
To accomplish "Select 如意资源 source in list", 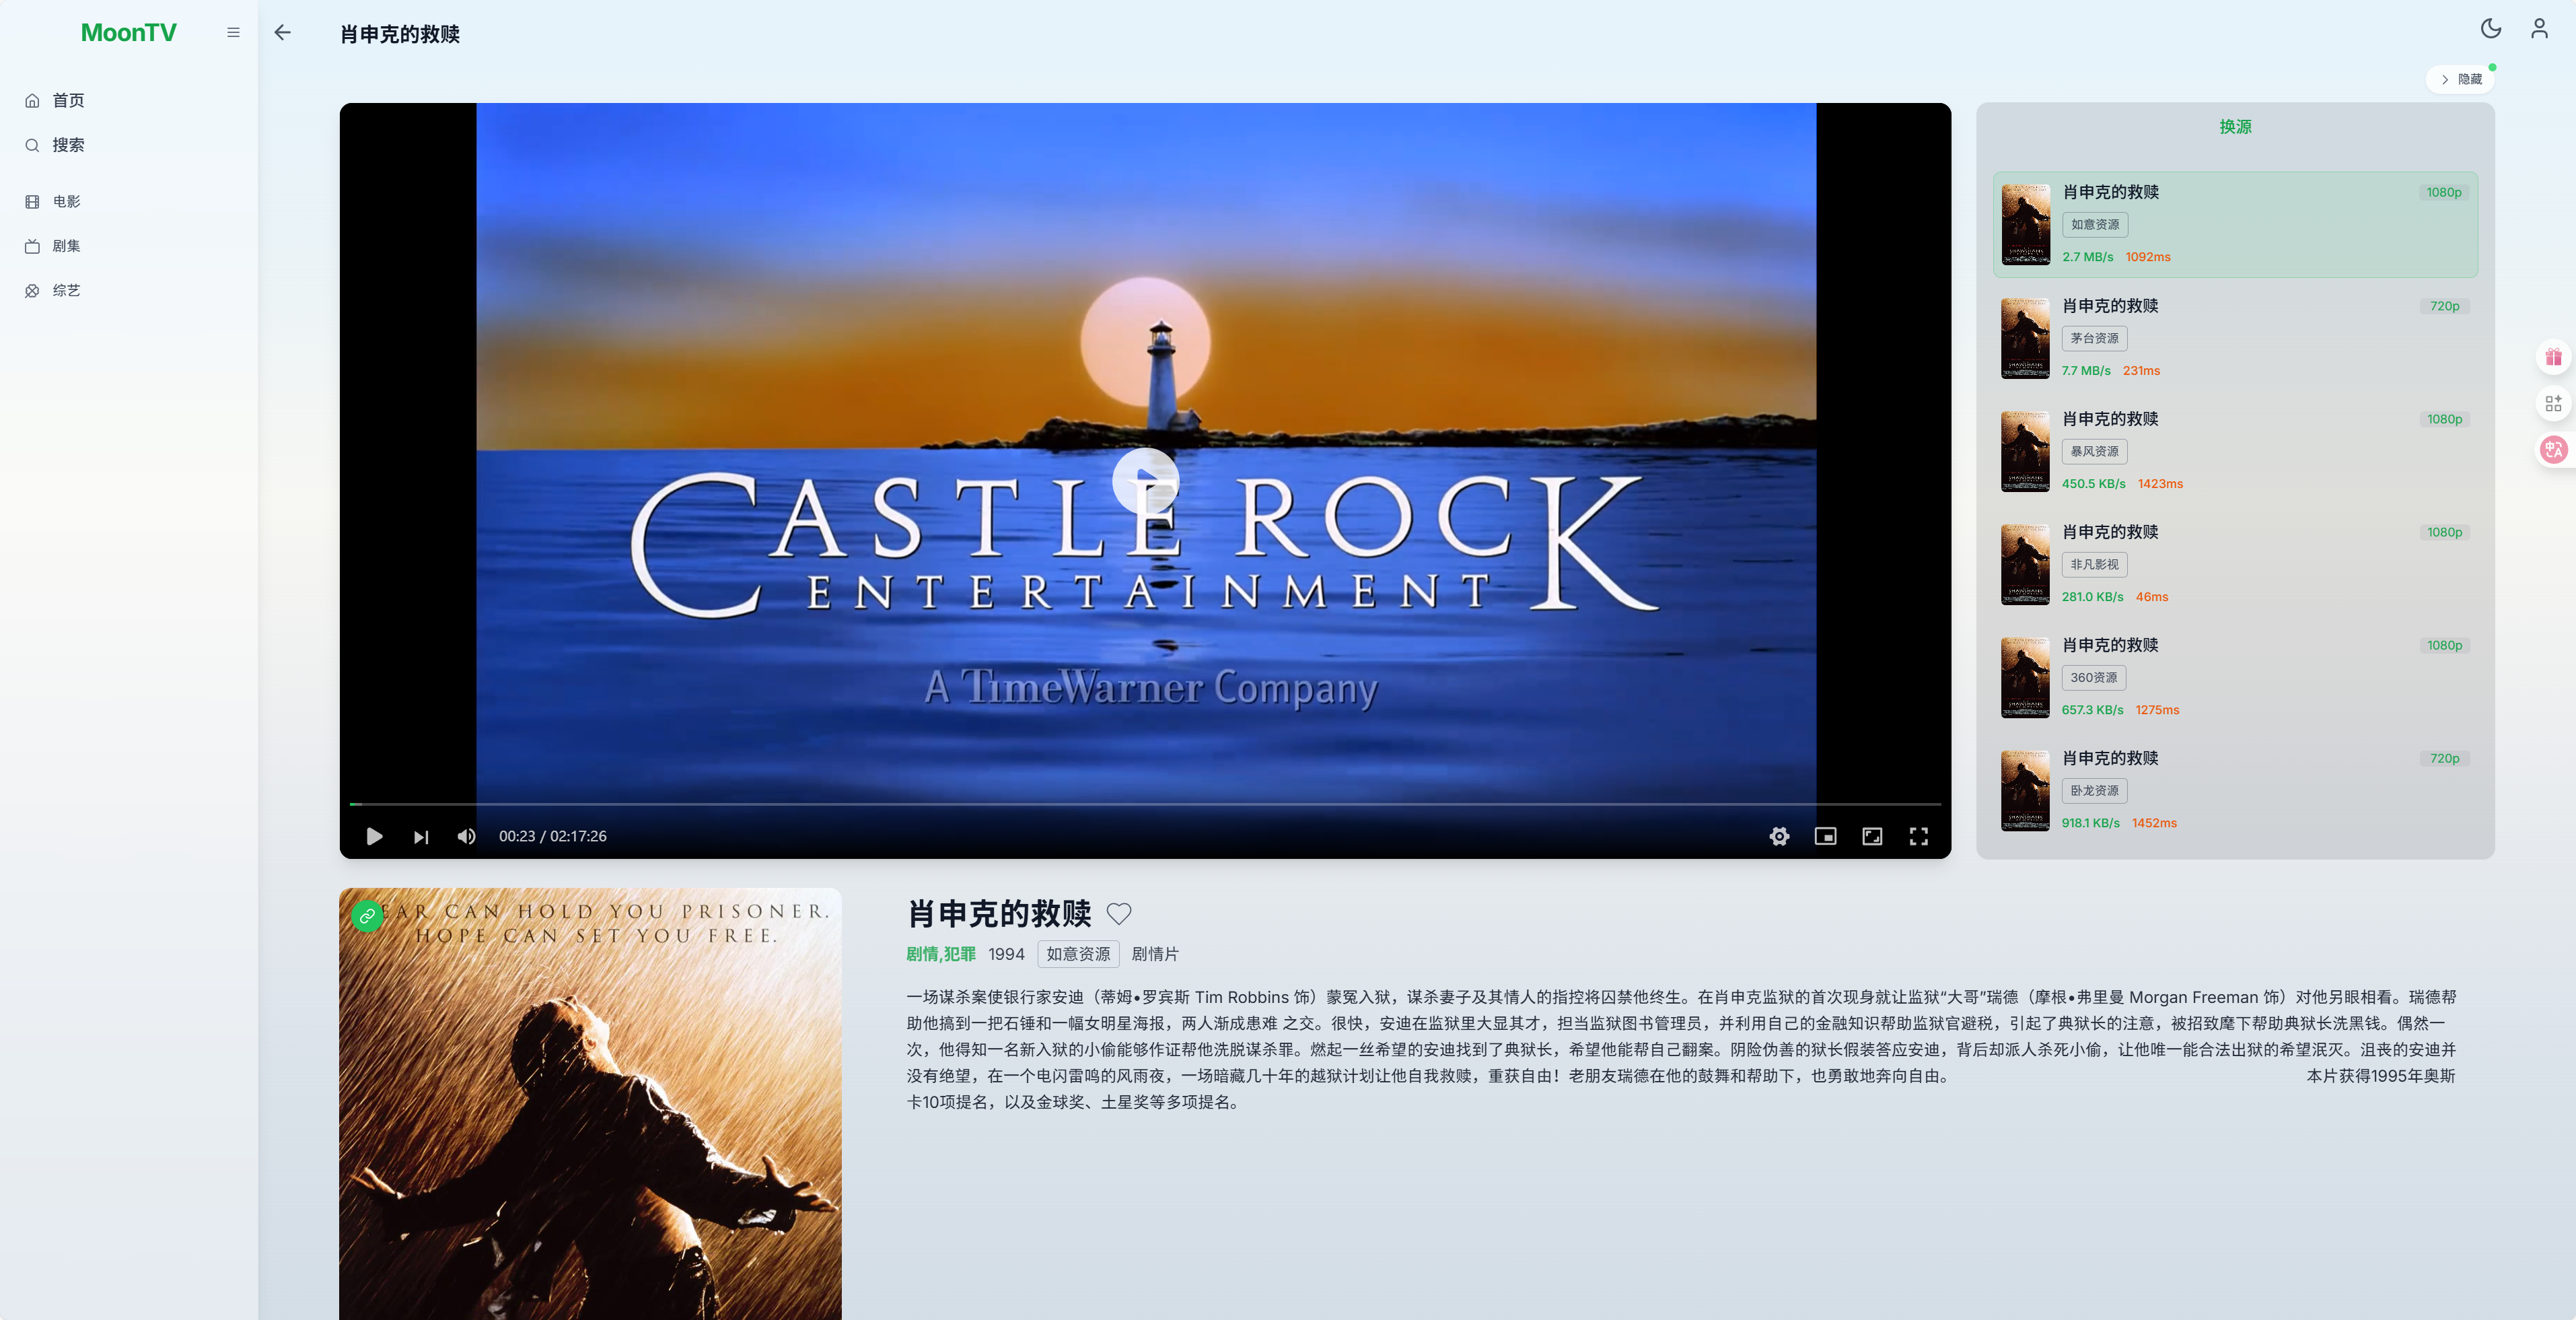I will [2235, 224].
